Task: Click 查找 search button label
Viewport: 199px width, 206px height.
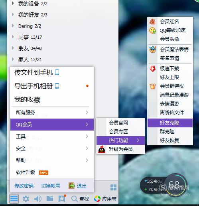Action: [x=84, y=199]
